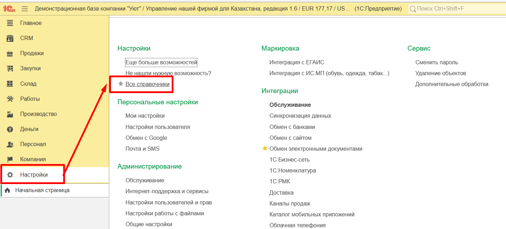506x229 pixels.
Task: Toggle favorite star for Обмен электронными документами
Action: (265, 149)
